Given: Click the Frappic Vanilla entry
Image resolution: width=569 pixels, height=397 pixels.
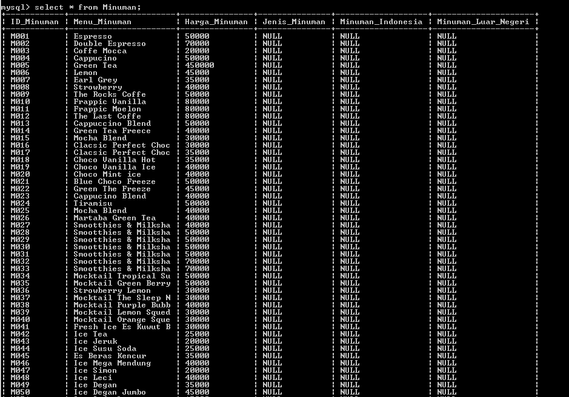Looking at the screenshot, I should (x=110, y=102).
